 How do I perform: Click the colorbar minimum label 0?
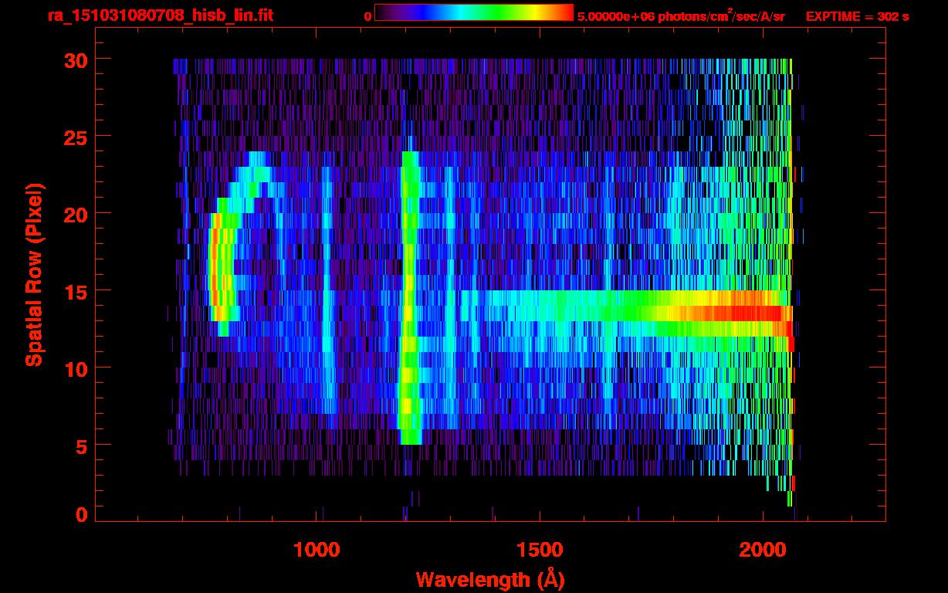point(368,16)
